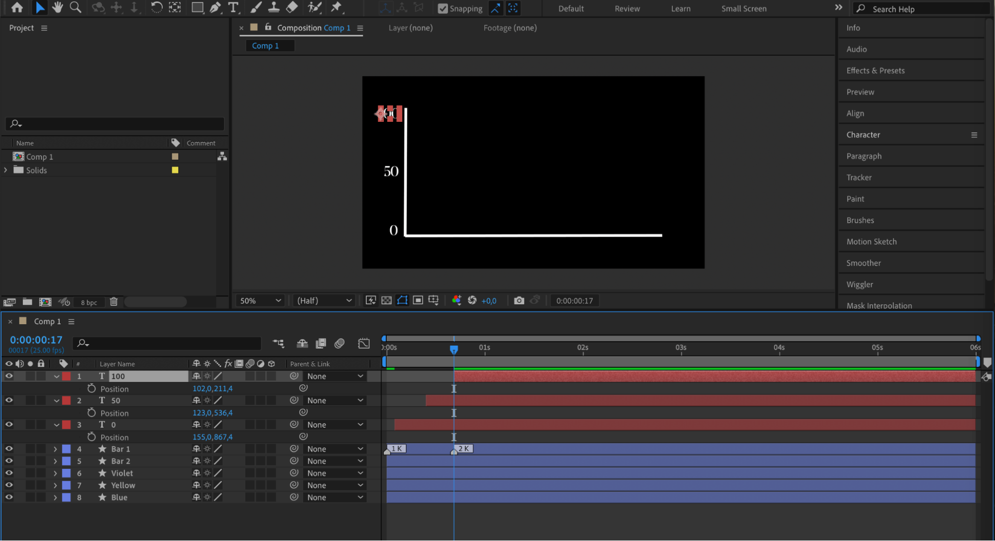Screen dimensions: 995x541
Task: Click the trash icon in the Project panel
Action: (113, 302)
